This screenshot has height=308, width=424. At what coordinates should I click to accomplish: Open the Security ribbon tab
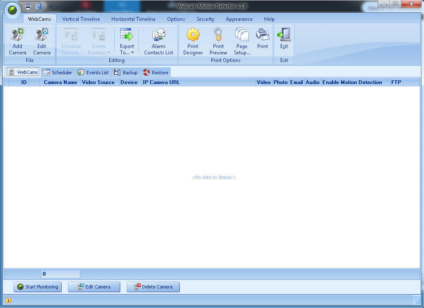click(x=205, y=19)
